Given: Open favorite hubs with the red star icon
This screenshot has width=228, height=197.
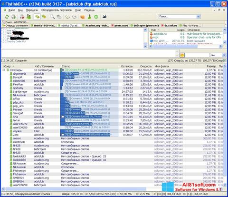Looking at the screenshot, I should (x=22, y=17).
